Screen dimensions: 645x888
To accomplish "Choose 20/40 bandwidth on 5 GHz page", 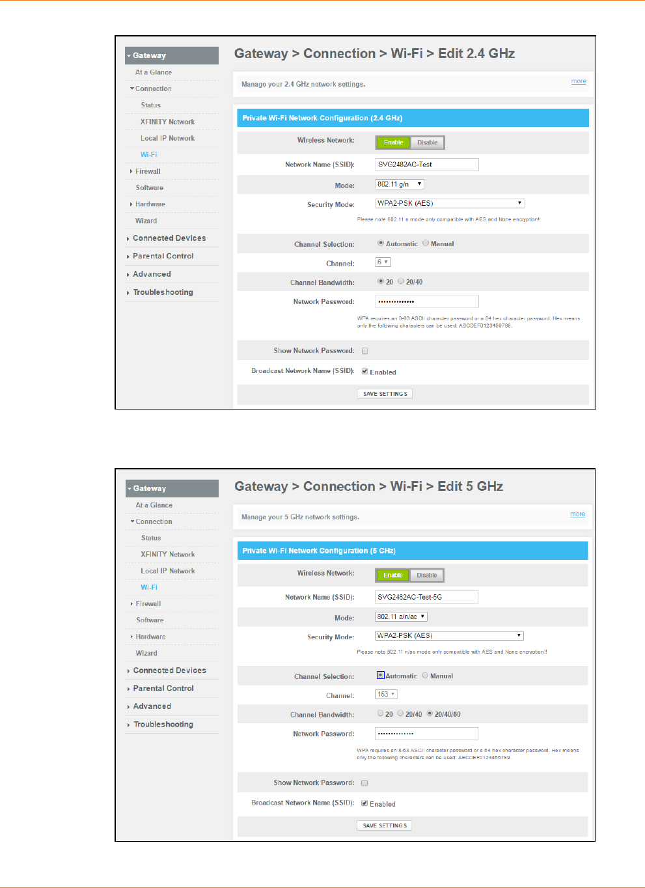I will pyautogui.click(x=400, y=714).
